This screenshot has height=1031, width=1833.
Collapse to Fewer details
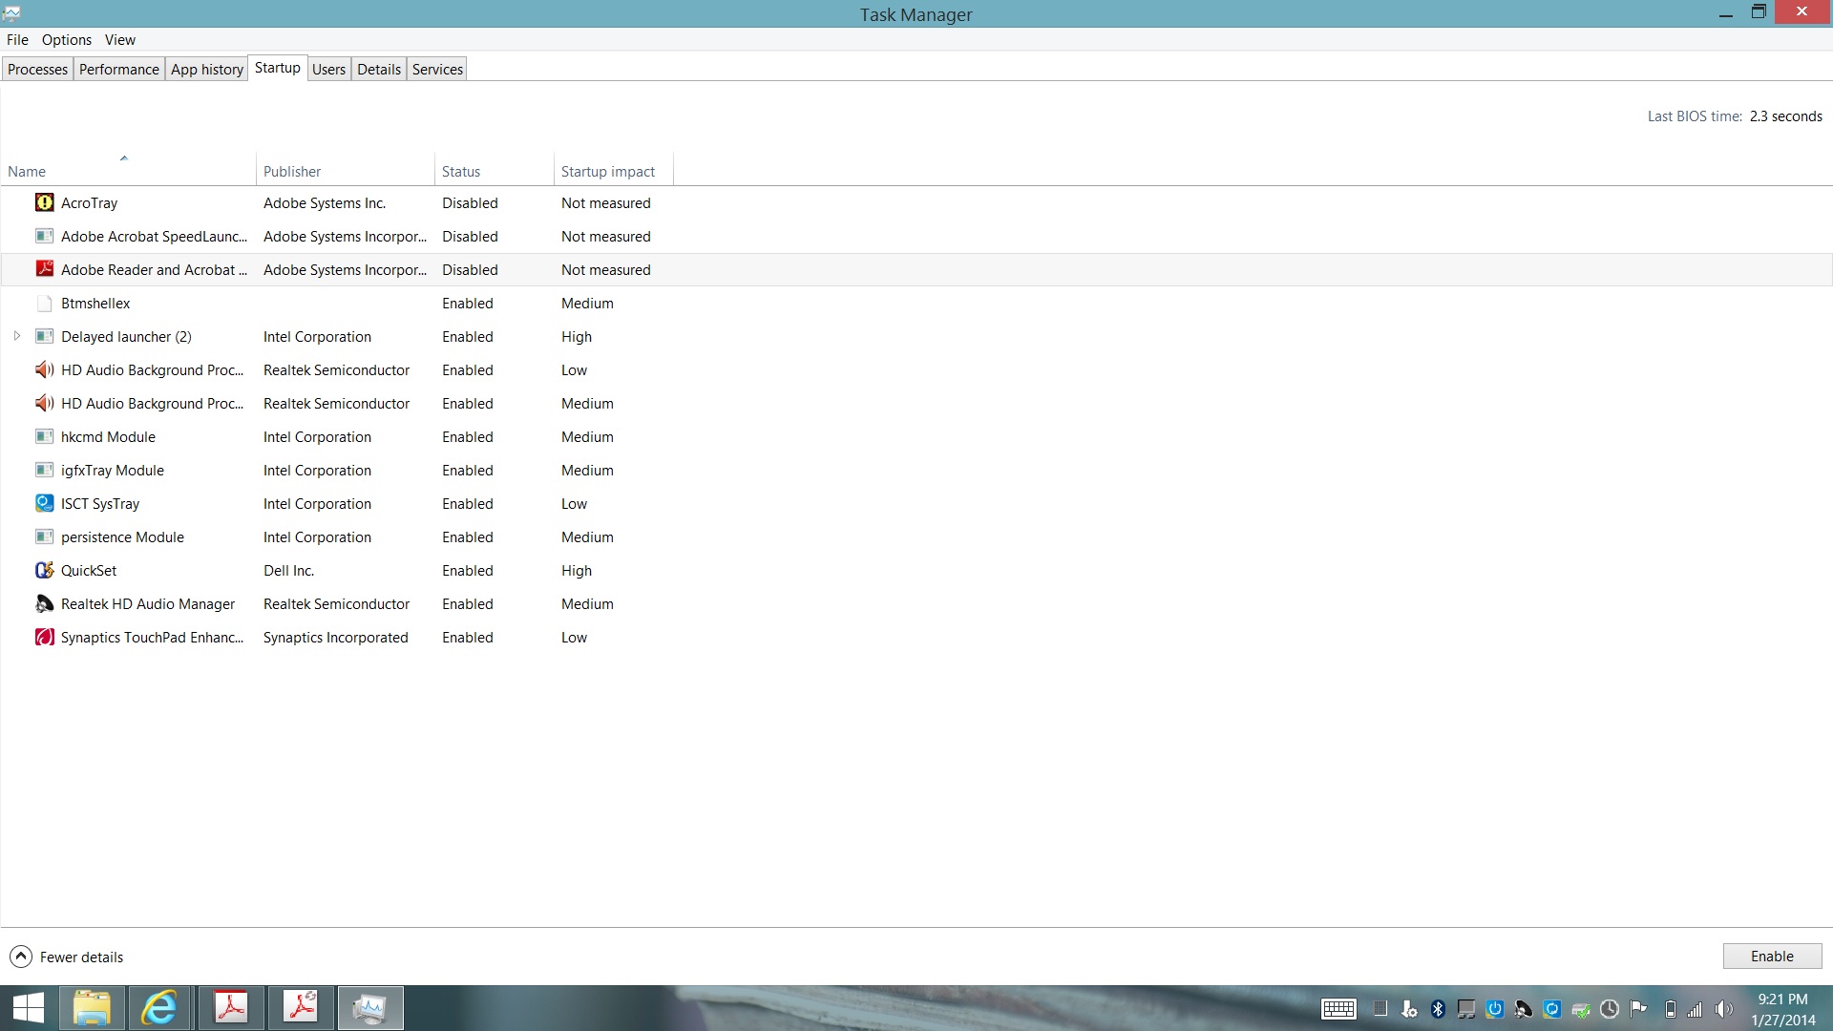coord(67,957)
